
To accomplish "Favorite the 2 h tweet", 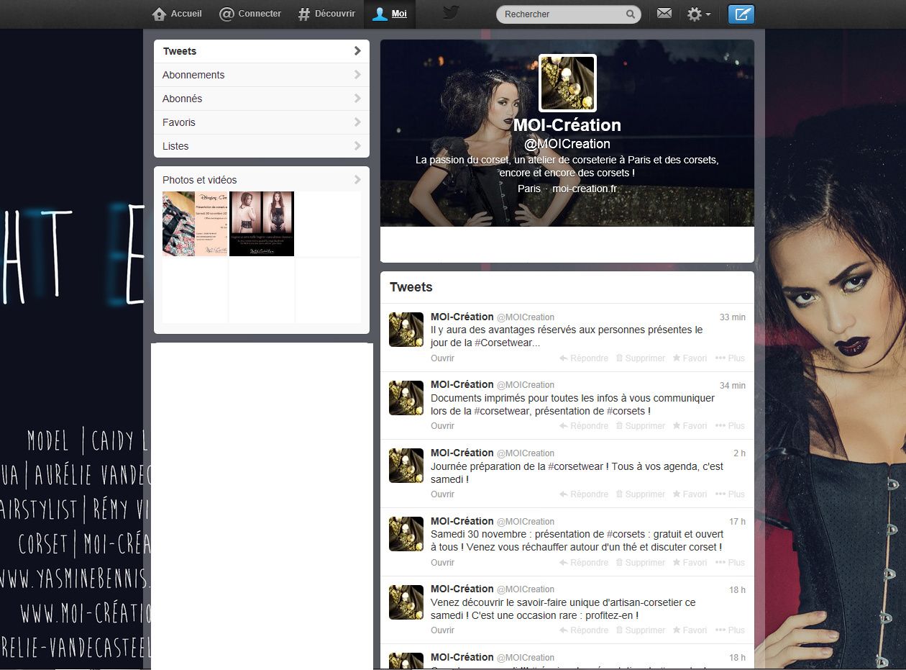I will pyautogui.click(x=690, y=494).
